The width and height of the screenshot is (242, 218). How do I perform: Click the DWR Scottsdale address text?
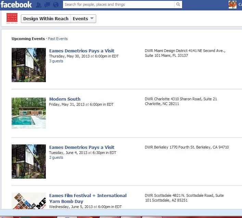[x=184, y=198]
